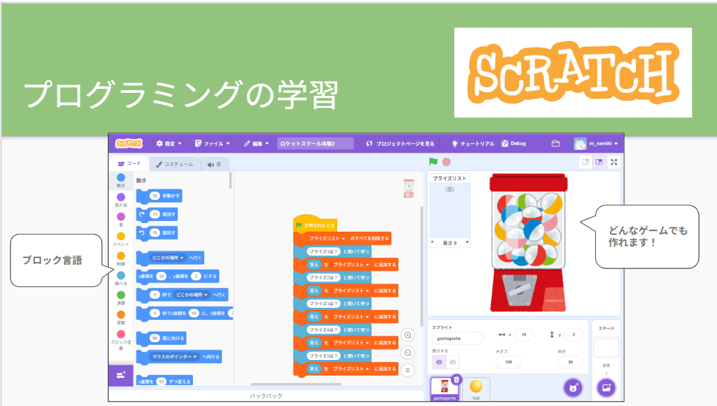Screen dimensions: 717x406
Task: Switch to the コスチューム tab
Action: pyautogui.click(x=174, y=165)
